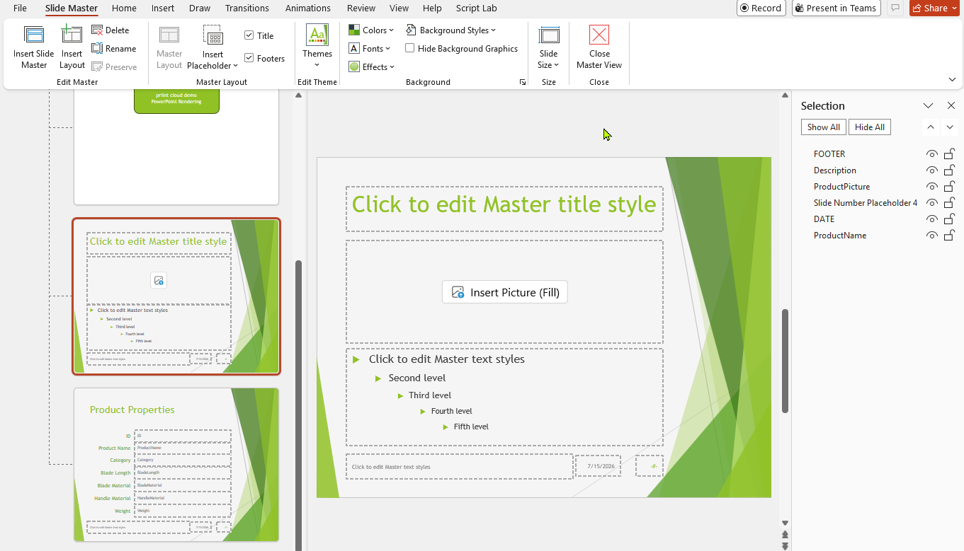This screenshot has height=551, width=964.
Task: Delete the selected layout
Action: pyautogui.click(x=110, y=30)
